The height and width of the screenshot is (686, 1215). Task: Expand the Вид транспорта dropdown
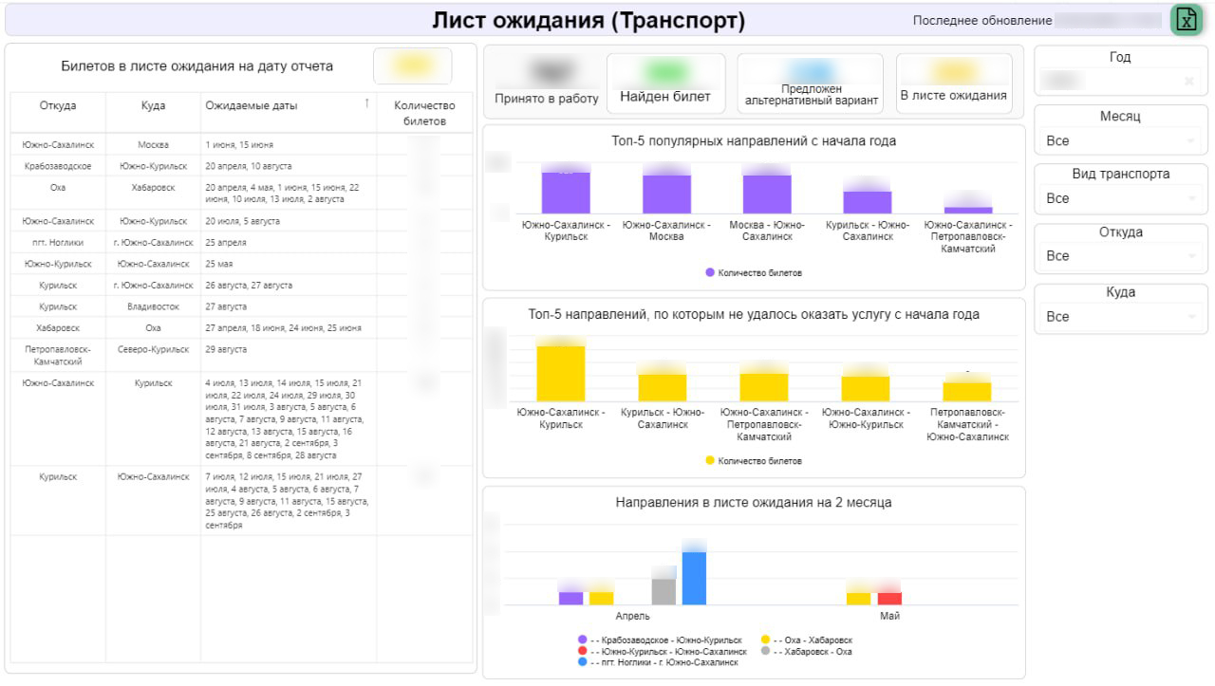click(x=1120, y=198)
